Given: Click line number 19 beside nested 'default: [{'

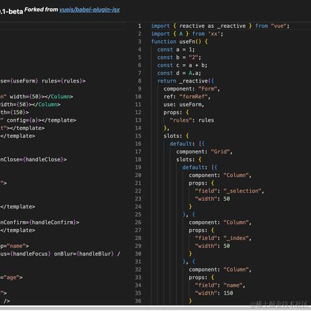Looking at the screenshot, I should [x=138, y=168].
